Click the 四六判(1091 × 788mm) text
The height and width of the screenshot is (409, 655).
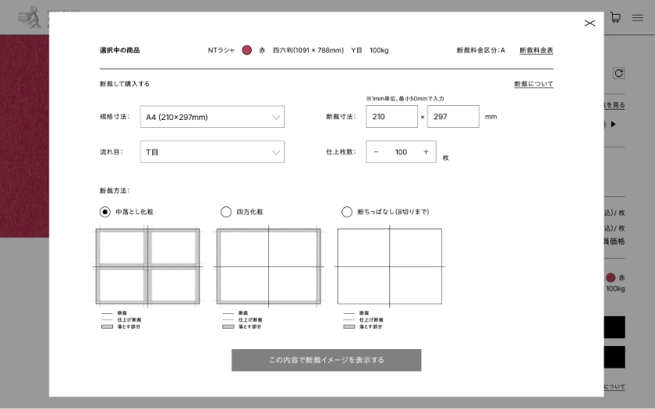tap(308, 50)
